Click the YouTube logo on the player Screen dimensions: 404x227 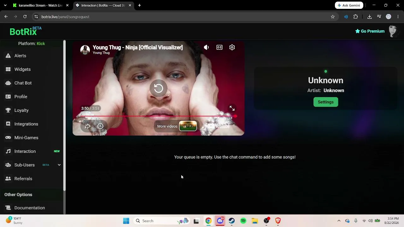click(219, 126)
